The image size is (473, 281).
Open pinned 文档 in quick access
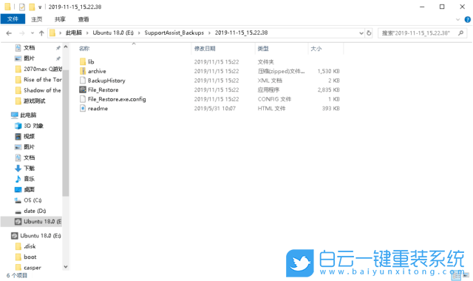[29, 47]
